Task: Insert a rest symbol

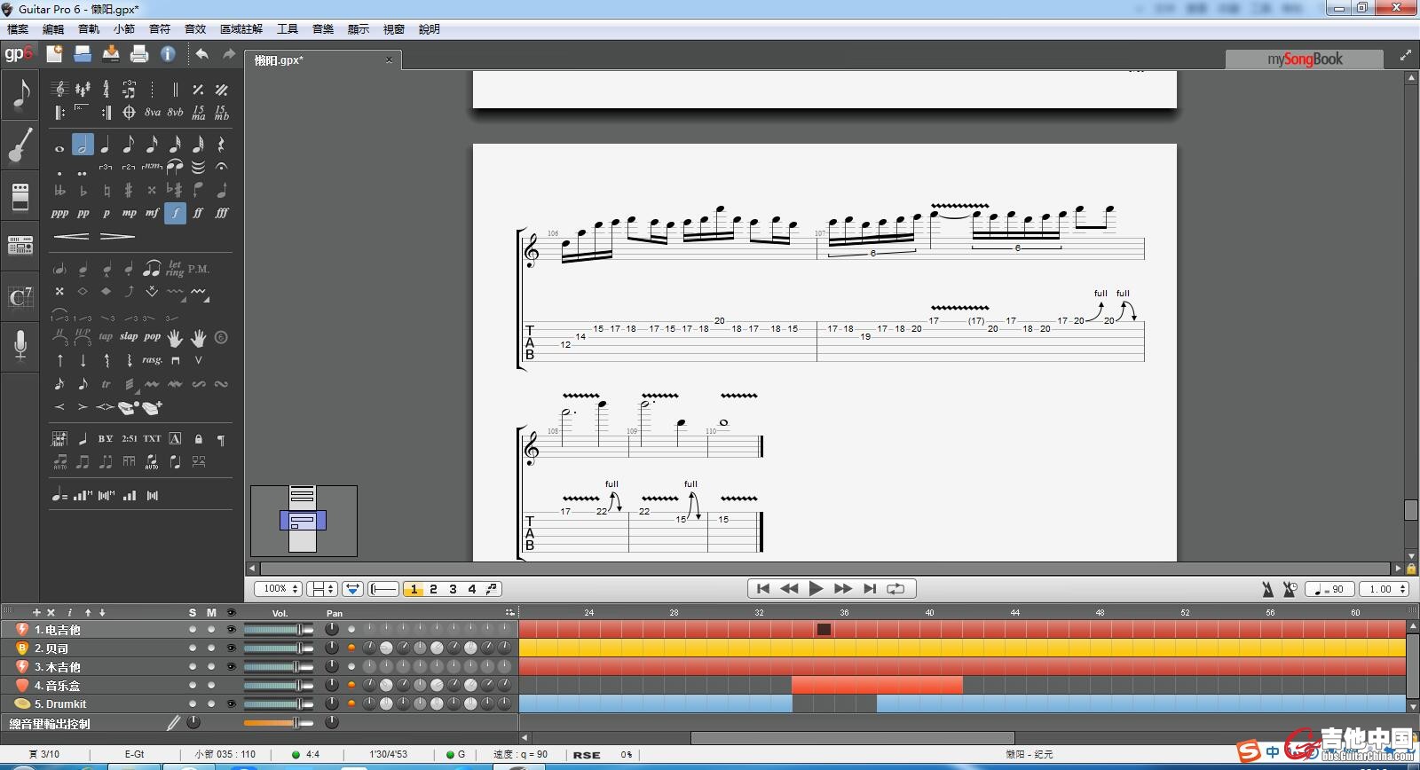Action: tap(221, 145)
